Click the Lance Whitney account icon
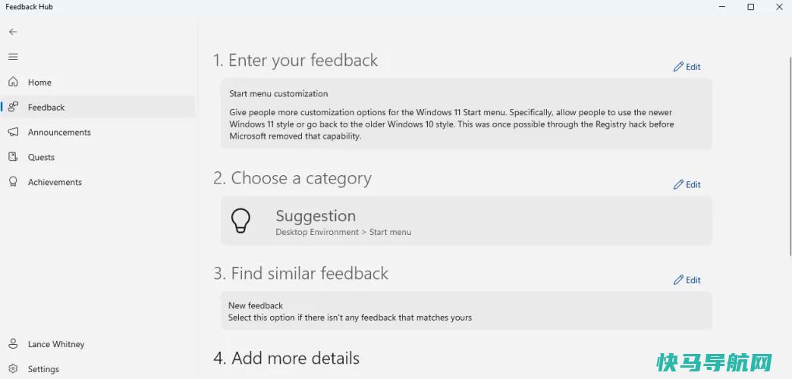The width and height of the screenshot is (792, 379). [x=13, y=343]
